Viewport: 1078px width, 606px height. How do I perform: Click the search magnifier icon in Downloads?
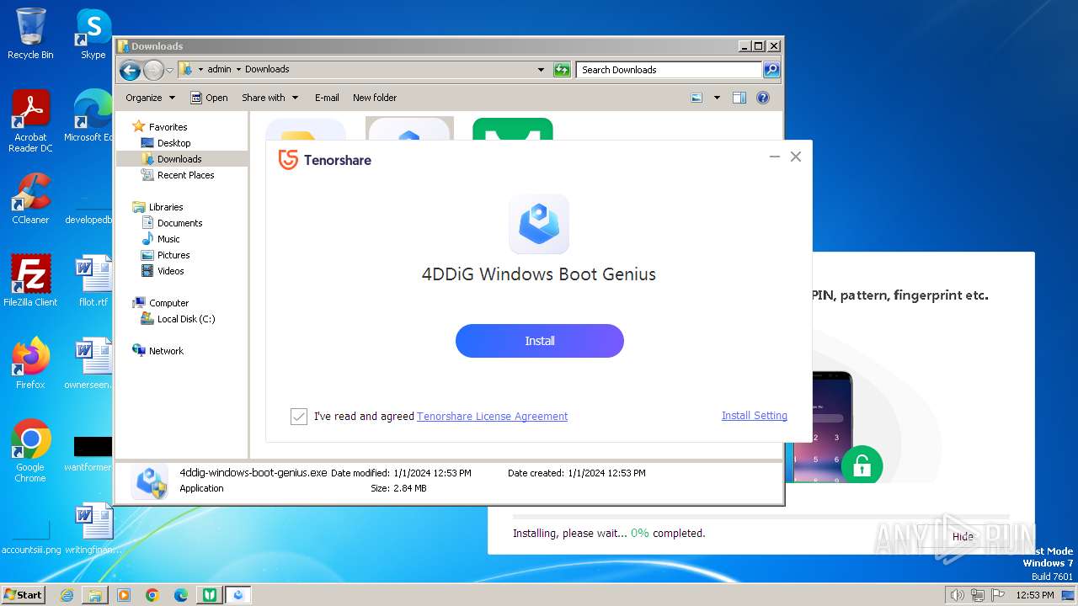771,70
